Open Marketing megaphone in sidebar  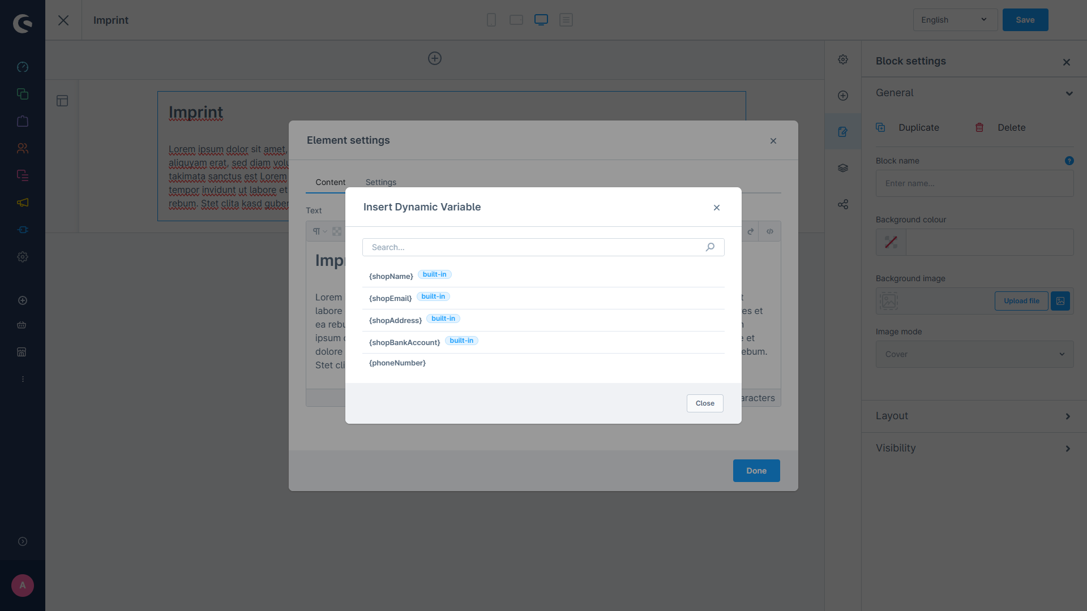pyautogui.click(x=23, y=203)
